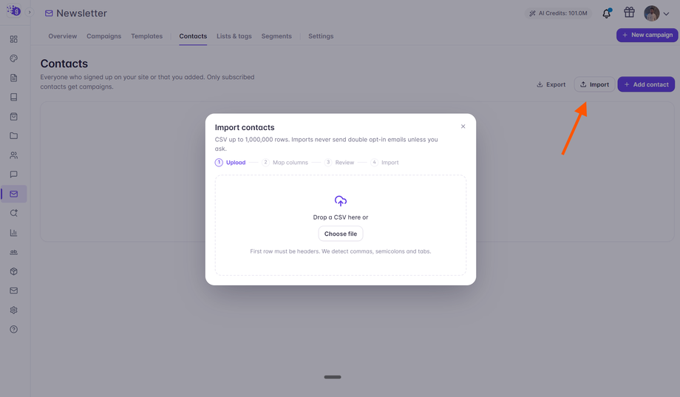Open the help question mark icon

14,329
